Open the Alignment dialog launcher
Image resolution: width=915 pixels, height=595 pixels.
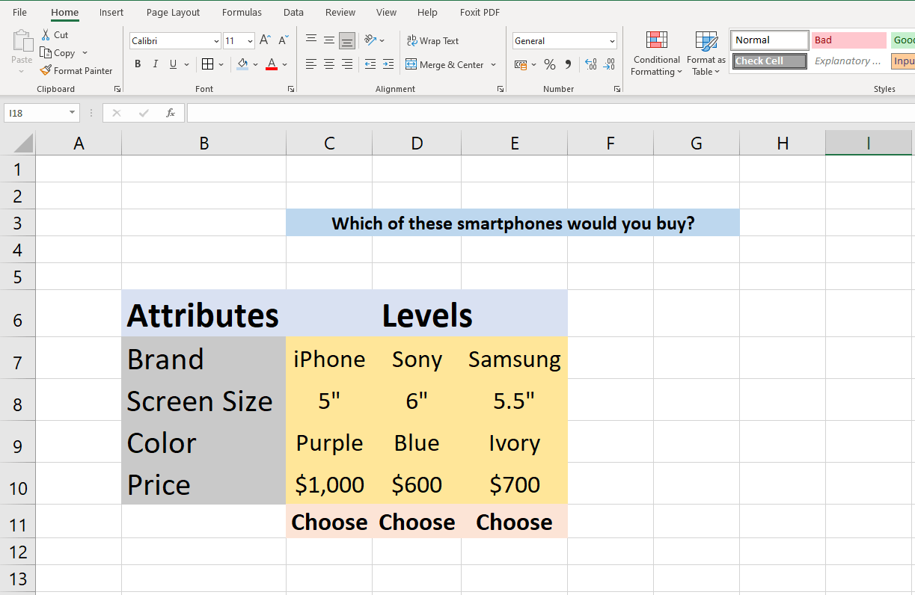click(x=501, y=89)
